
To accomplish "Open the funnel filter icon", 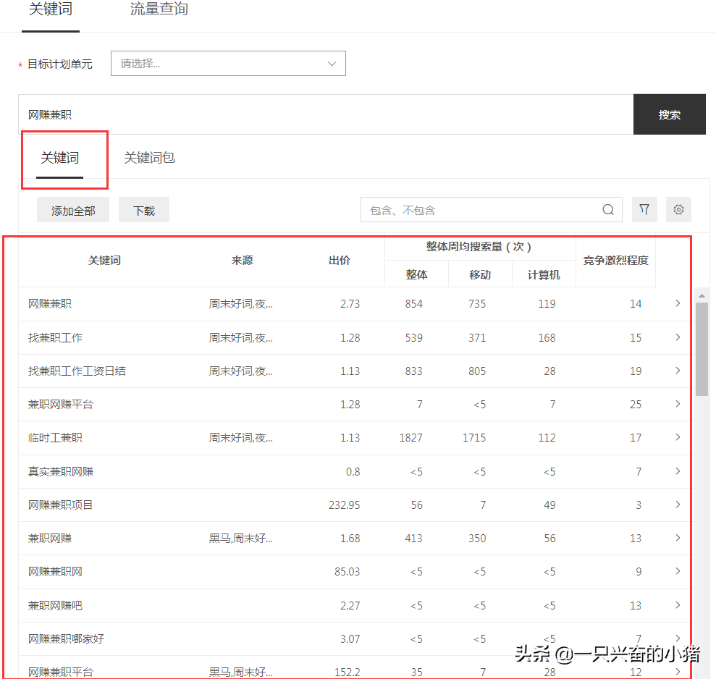I will (644, 210).
